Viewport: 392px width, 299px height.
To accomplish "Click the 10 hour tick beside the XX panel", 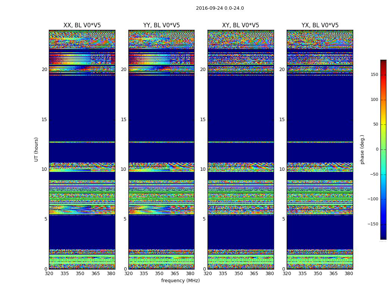I will pos(44,169).
